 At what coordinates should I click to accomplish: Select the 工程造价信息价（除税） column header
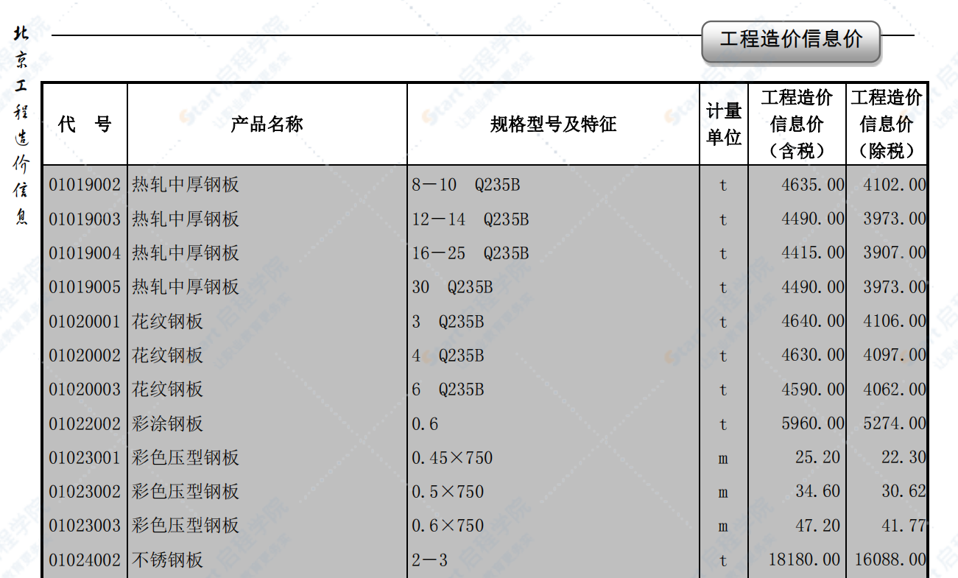887,124
